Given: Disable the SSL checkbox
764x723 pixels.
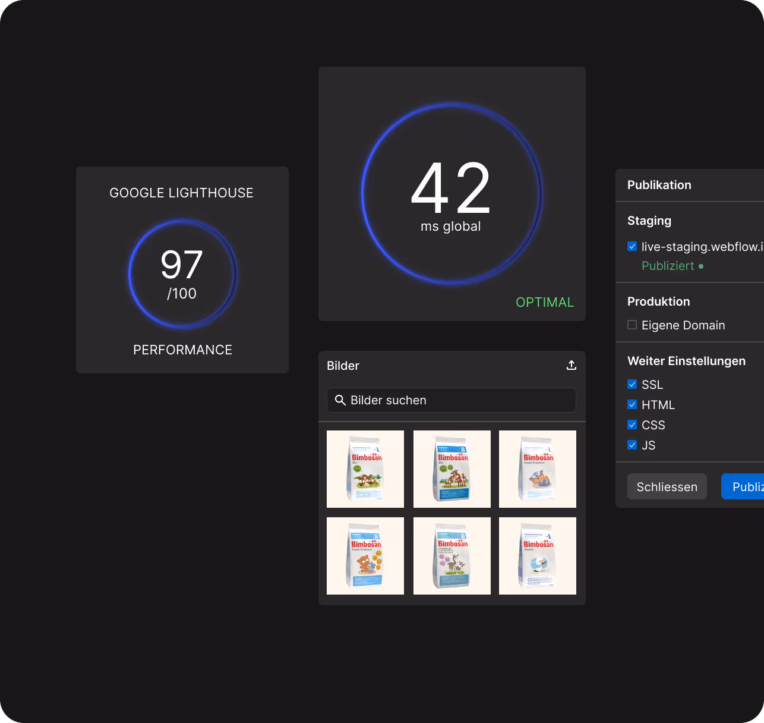Looking at the screenshot, I should [632, 384].
